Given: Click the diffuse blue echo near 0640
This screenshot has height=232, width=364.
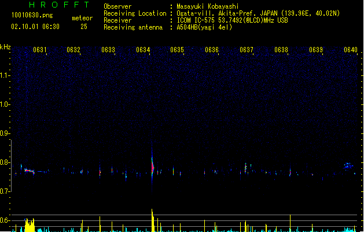Looking at the screenshot, I should 348,166.
